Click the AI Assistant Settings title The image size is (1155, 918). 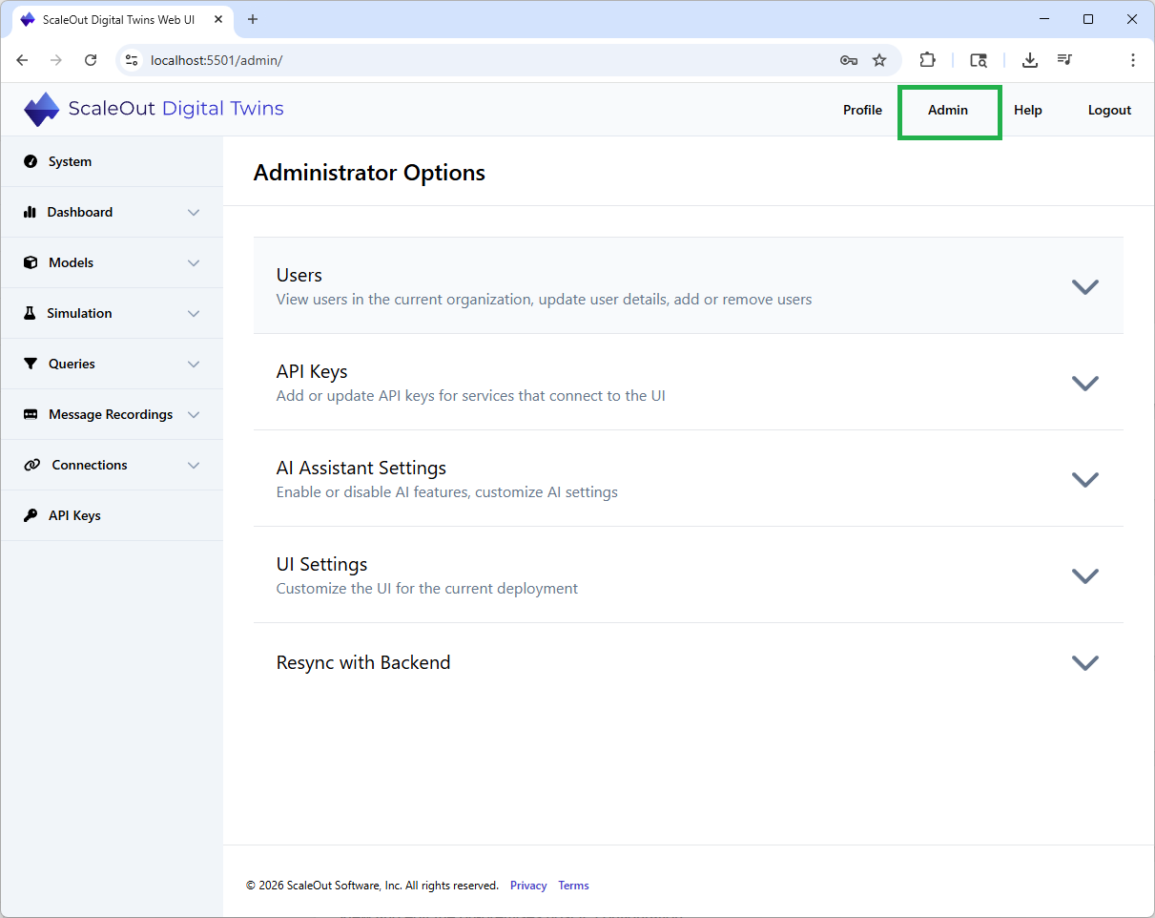361,468
